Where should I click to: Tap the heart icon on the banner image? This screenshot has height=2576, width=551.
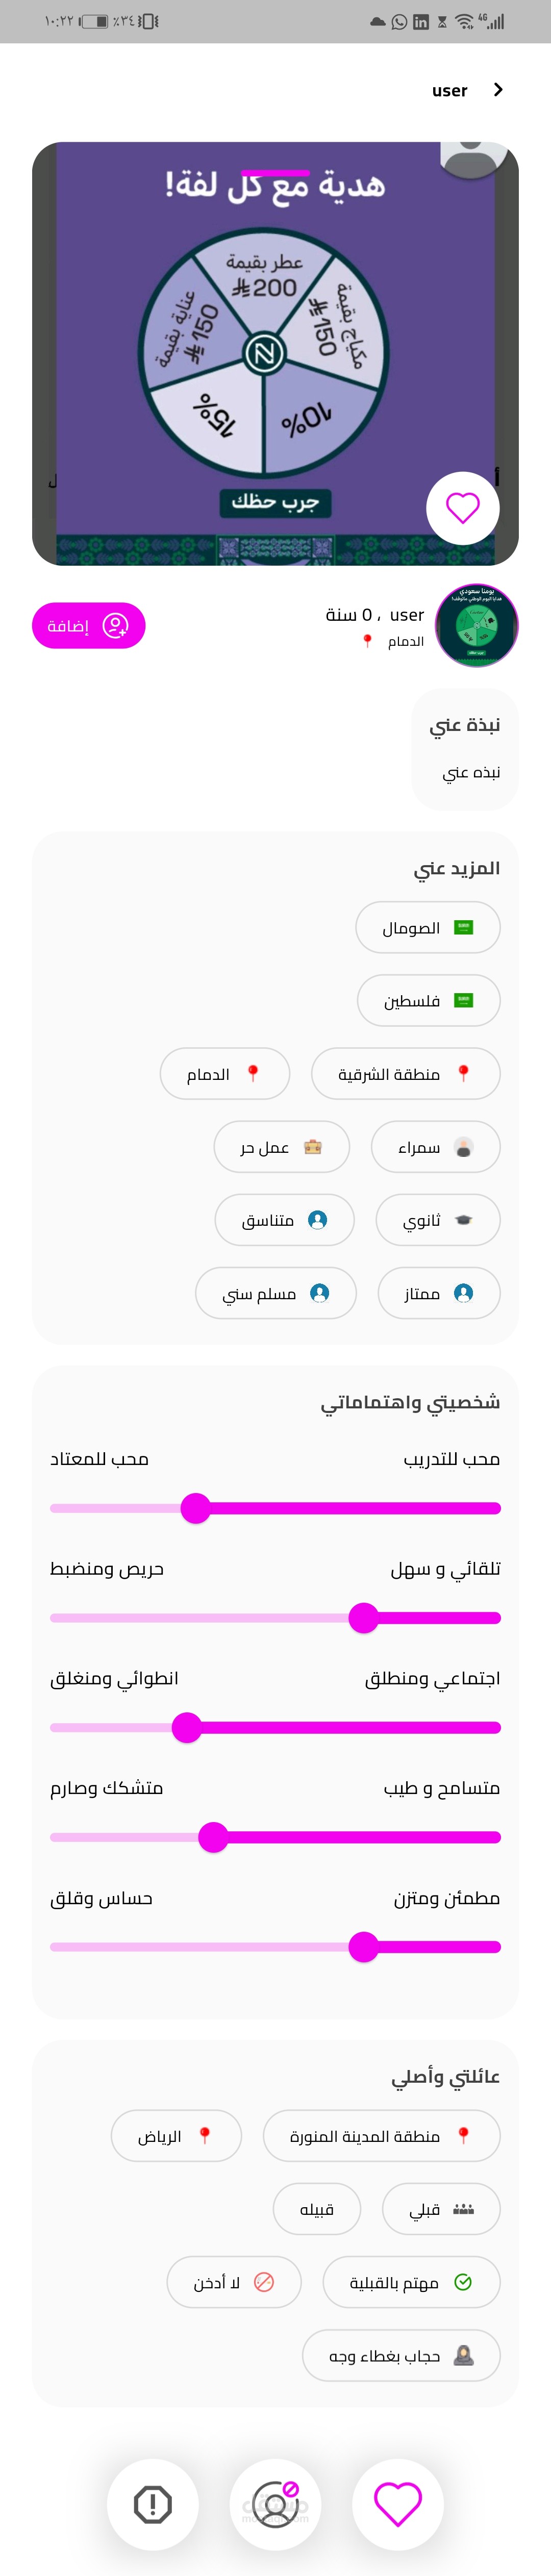[462, 508]
